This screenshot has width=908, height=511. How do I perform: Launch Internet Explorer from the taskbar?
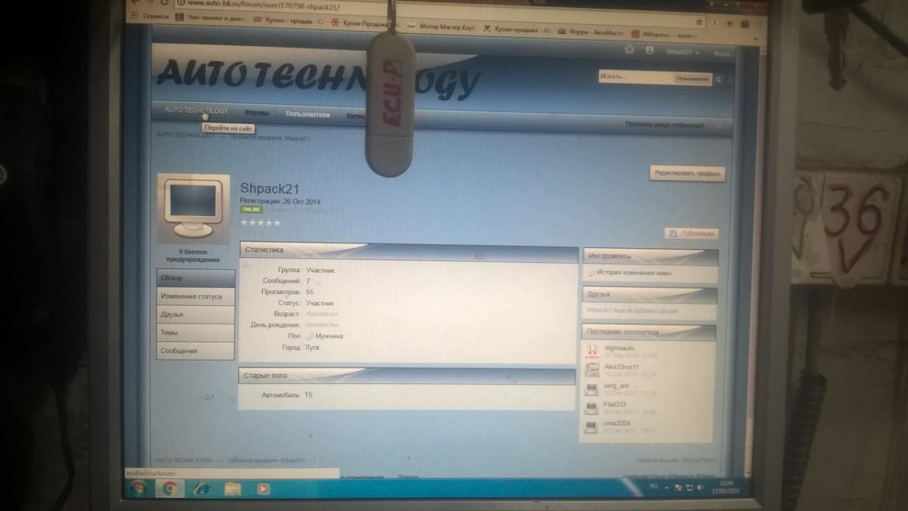[x=201, y=489]
